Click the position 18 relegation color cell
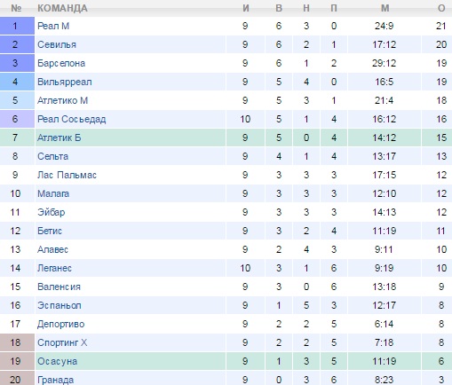 click(x=17, y=342)
